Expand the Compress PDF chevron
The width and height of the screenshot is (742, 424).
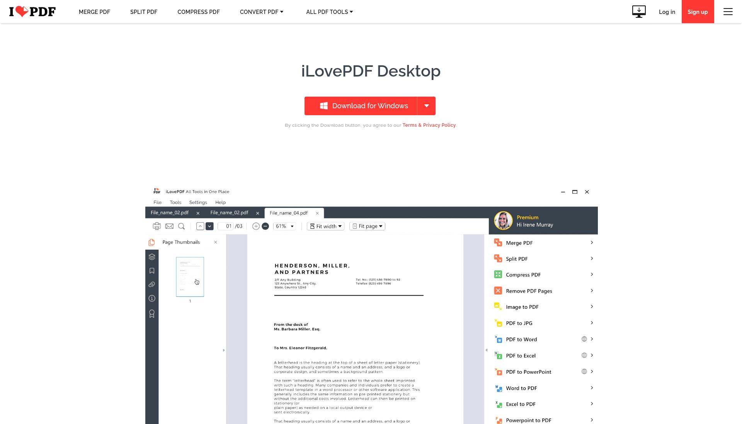click(x=592, y=274)
